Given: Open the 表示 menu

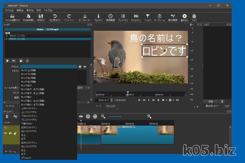Looking at the screenshot, I should [30, 10].
